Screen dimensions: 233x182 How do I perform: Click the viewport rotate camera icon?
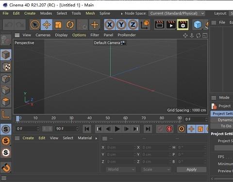coord(199,35)
